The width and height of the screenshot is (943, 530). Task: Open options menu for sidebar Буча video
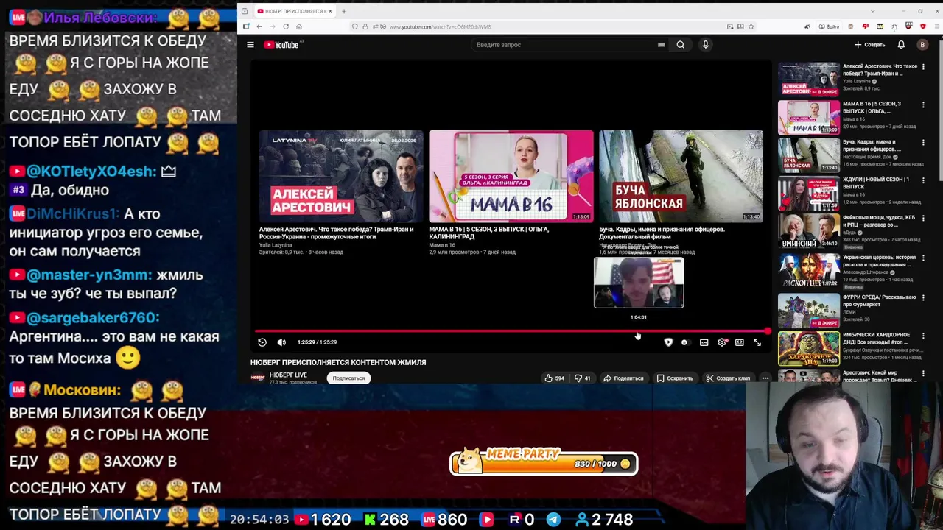(x=923, y=142)
